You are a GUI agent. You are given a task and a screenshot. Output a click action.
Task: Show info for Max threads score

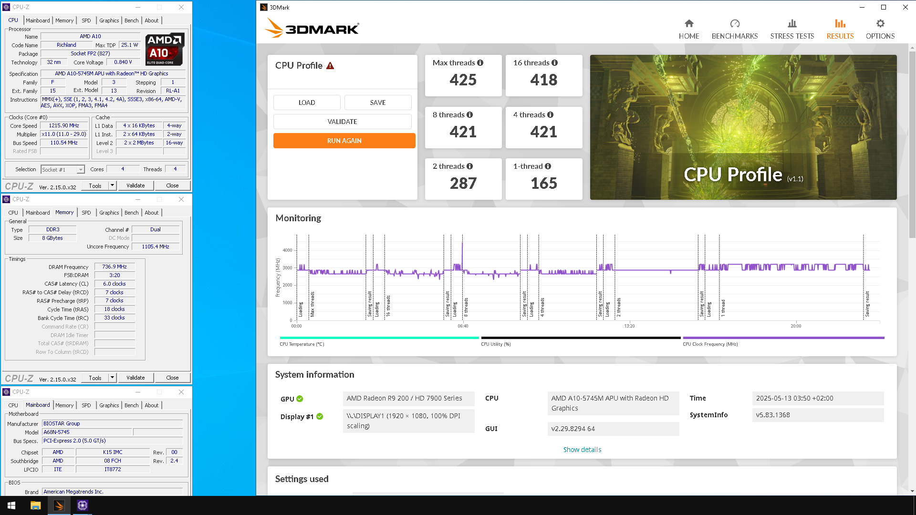click(480, 63)
